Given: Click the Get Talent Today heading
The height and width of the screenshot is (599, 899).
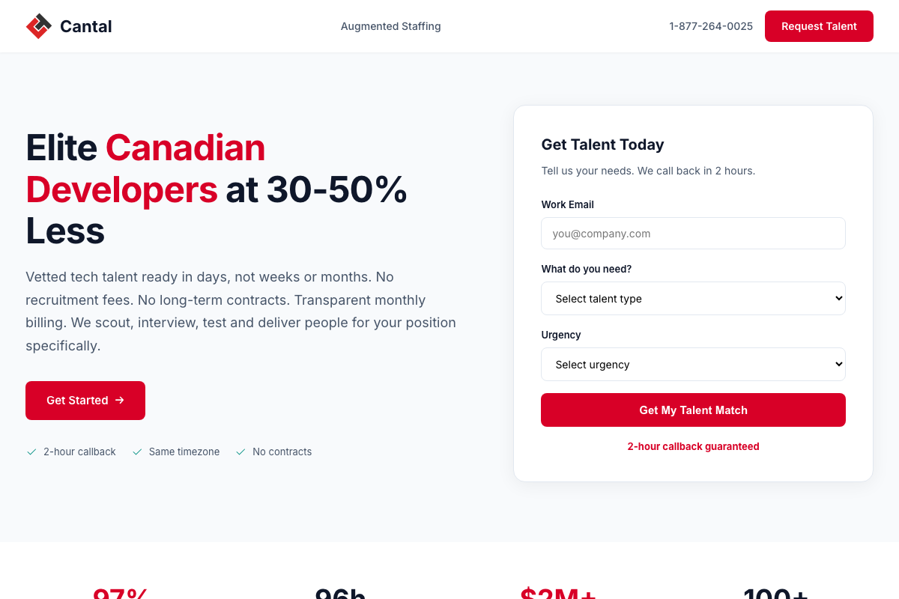Looking at the screenshot, I should click(602, 145).
